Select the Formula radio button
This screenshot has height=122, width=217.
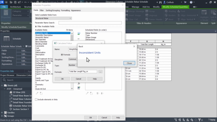[x=62, y=55]
